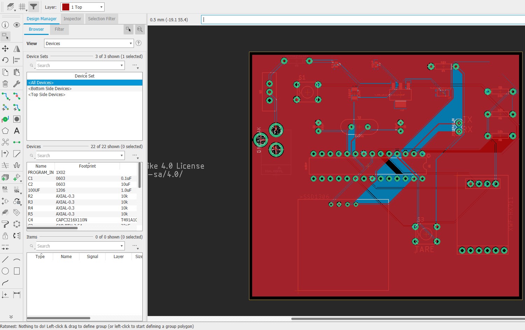Switch to the Inspector tab
This screenshot has width=525, height=330.
point(72,19)
